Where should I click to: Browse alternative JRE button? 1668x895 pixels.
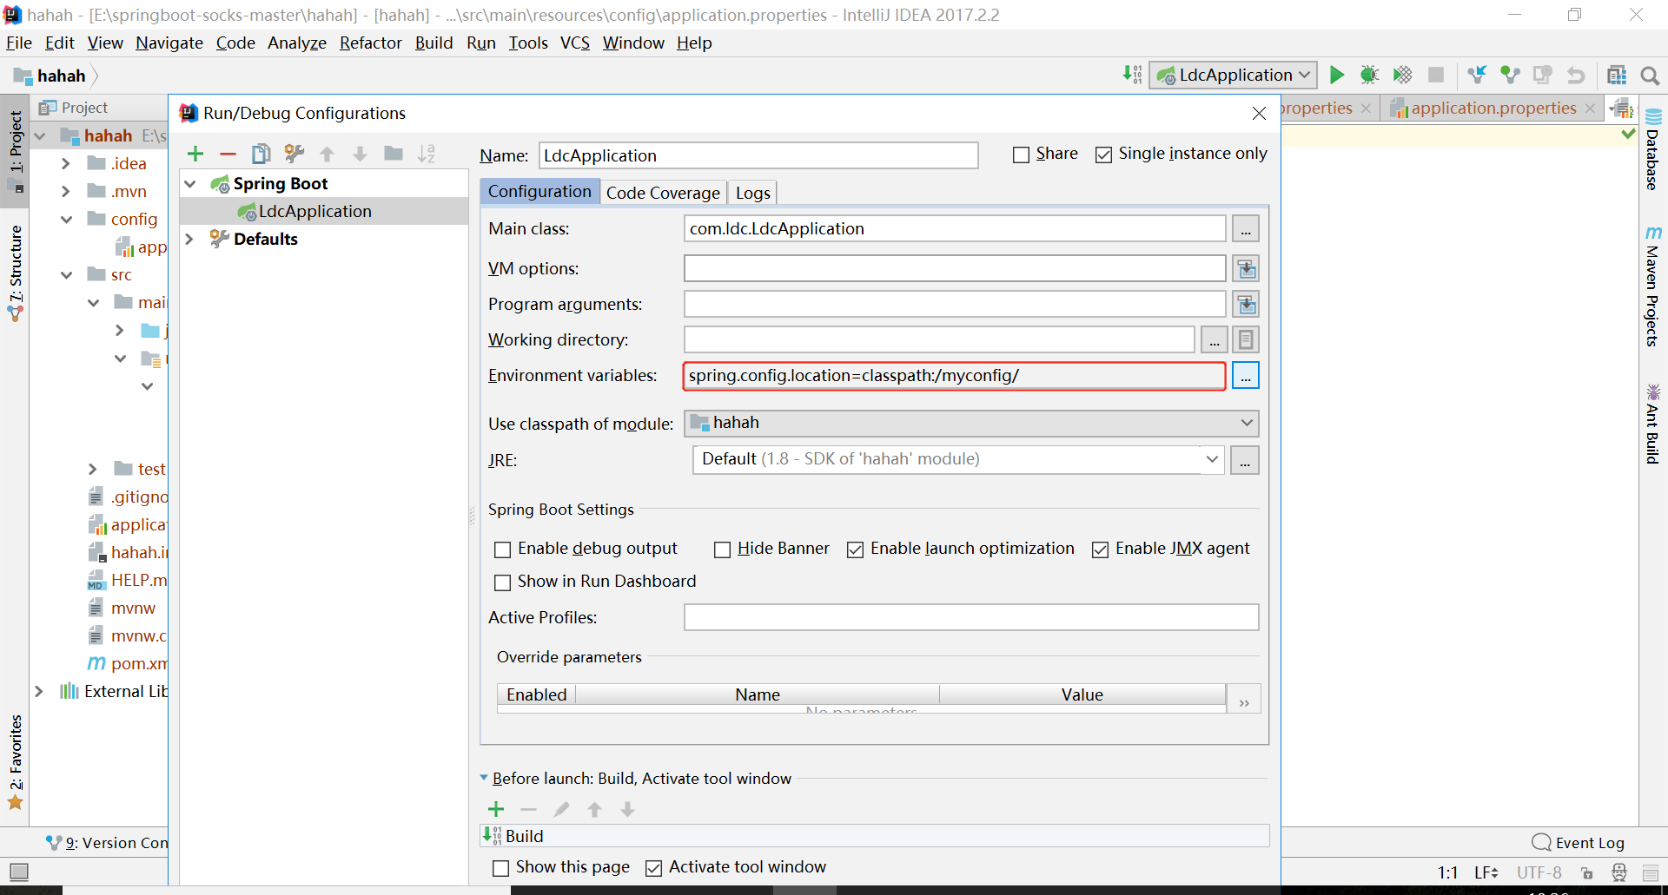point(1245,460)
